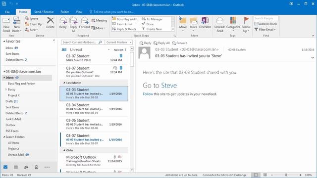The height and width of the screenshot is (178, 317).
Task: Open the New Items menu
Action: [16, 25]
